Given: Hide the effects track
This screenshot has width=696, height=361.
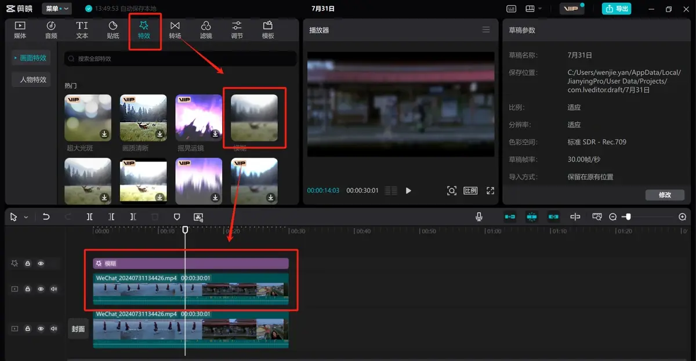Looking at the screenshot, I should click(41, 263).
